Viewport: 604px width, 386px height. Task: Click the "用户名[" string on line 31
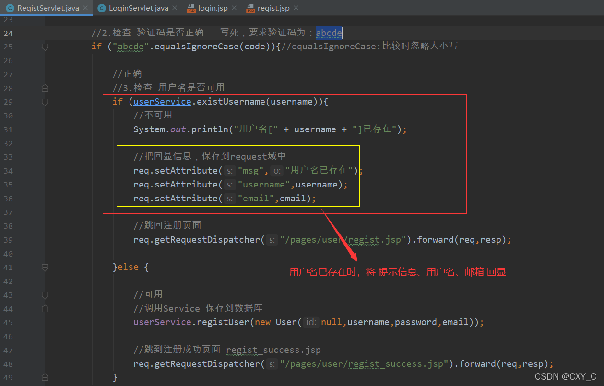pos(256,129)
